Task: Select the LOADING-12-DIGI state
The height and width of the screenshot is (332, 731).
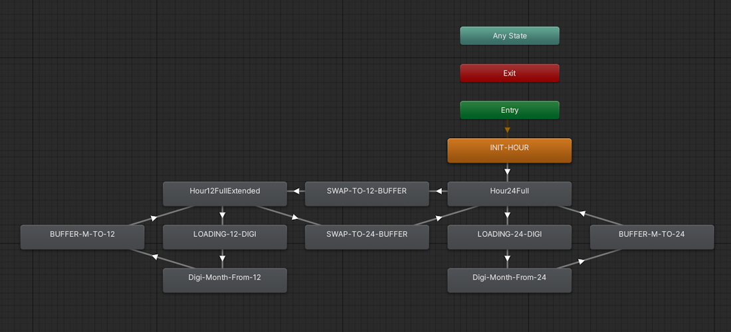Action: 225,237
